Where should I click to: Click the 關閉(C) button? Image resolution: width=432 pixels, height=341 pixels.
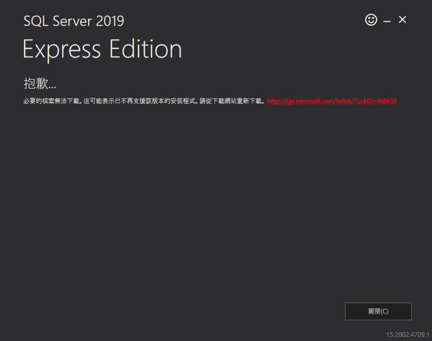pos(378,311)
